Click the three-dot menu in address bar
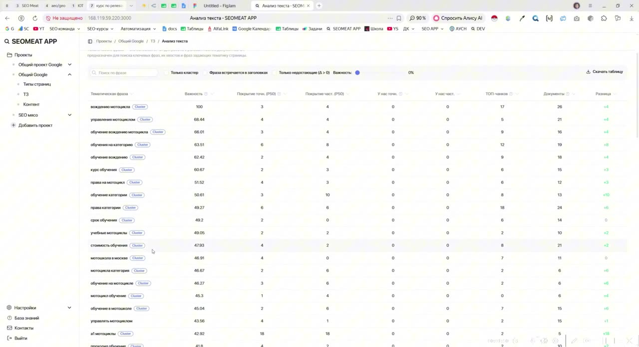The image size is (639, 347). 390,18
